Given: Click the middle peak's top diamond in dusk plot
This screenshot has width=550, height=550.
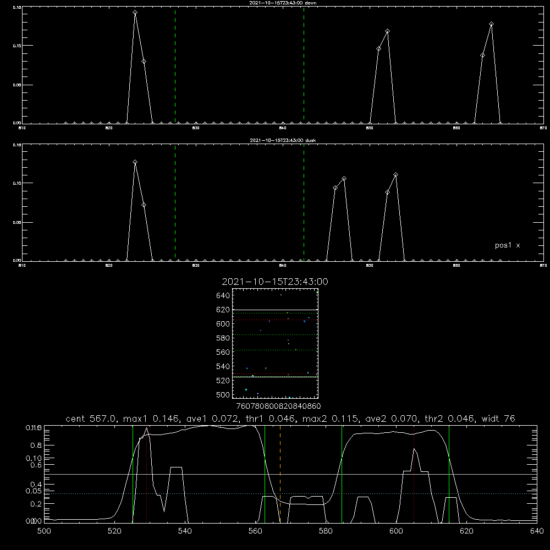Looking at the screenshot, I should [x=344, y=179].
